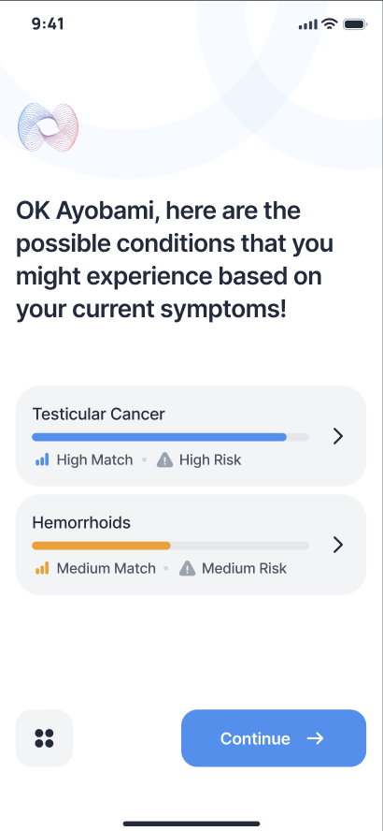Viewport: 383px width, 831px height.
Task: Tap the cellular signal strength icon
Action: [x=308, y=24]
